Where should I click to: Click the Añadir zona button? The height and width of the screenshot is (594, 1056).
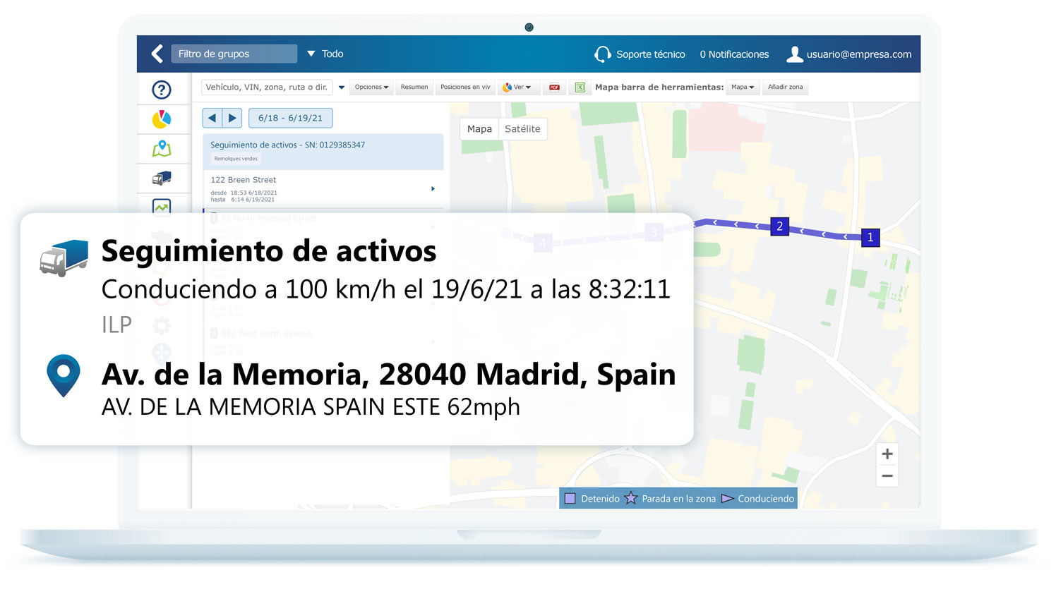point(785,87)
